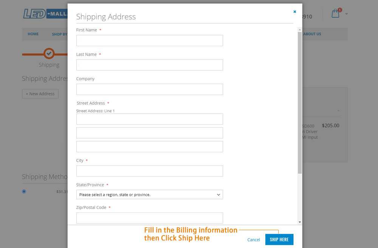
Task: Click the Shipping step checkmark circle
Action: [x=49, y=54]
